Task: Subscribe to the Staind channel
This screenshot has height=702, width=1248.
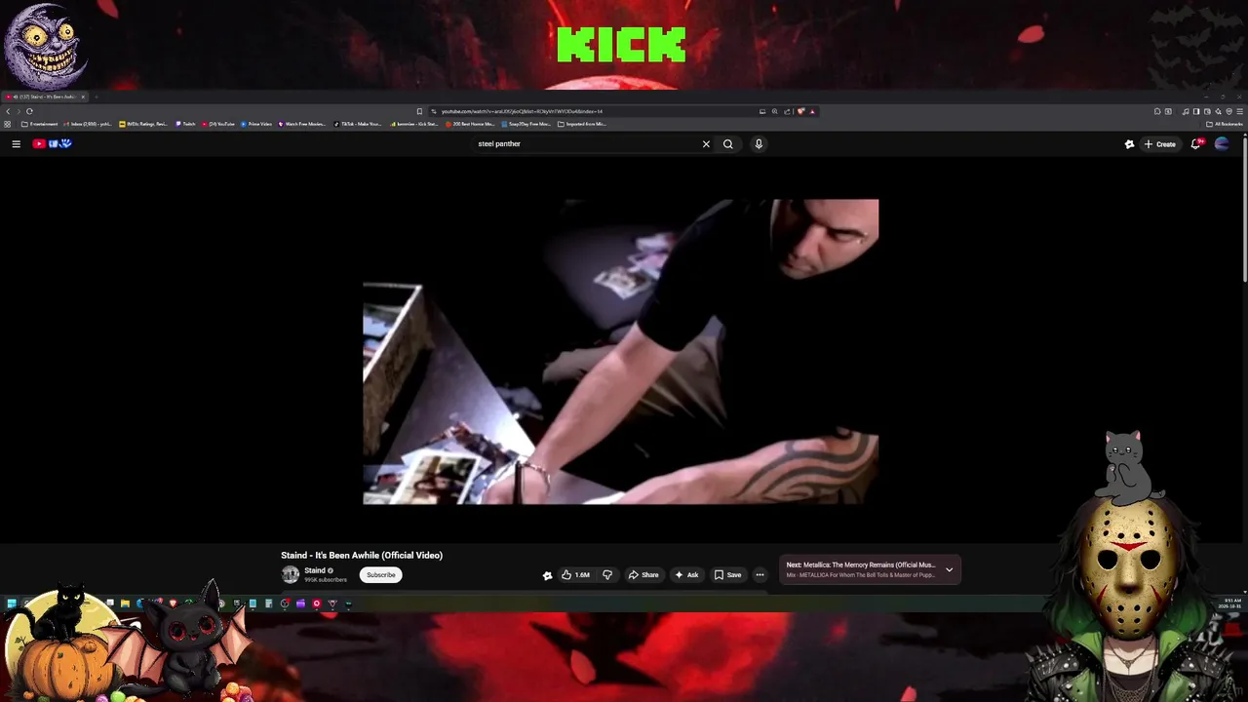Action: (381, 574)
